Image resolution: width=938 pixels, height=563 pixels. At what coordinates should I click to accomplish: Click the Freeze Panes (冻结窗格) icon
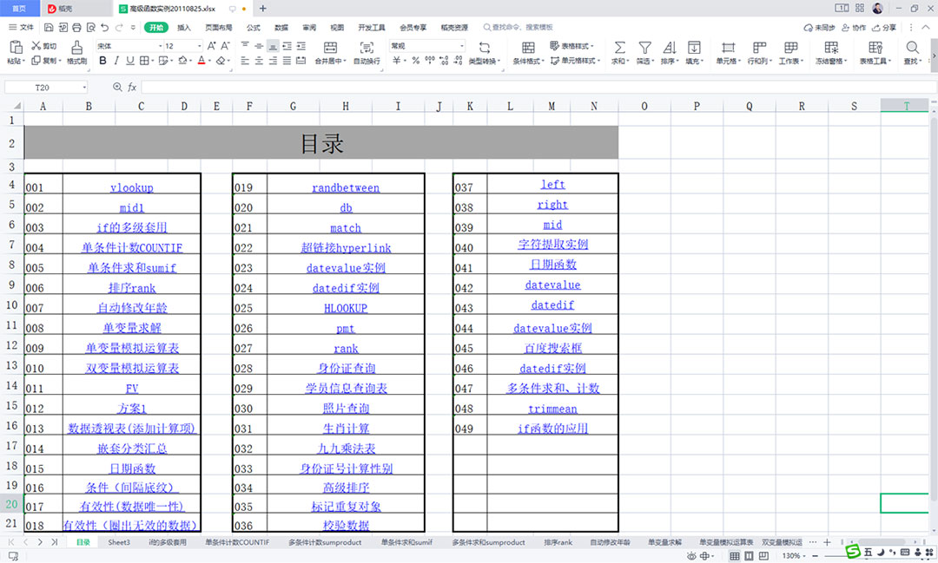pos(831,47)
